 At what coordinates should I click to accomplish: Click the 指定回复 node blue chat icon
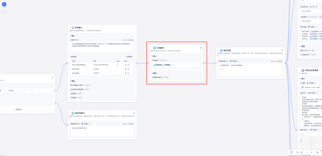pos(221,50)
